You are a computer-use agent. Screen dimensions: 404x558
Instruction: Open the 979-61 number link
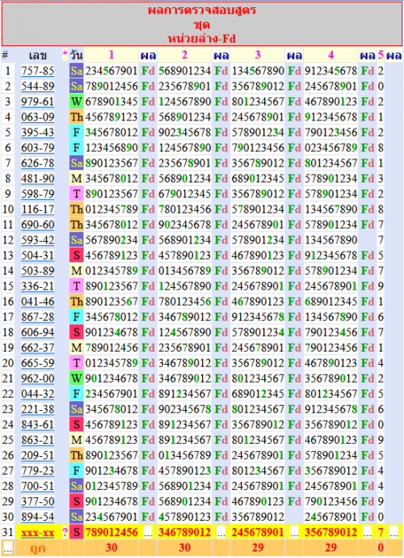(37, 101)
